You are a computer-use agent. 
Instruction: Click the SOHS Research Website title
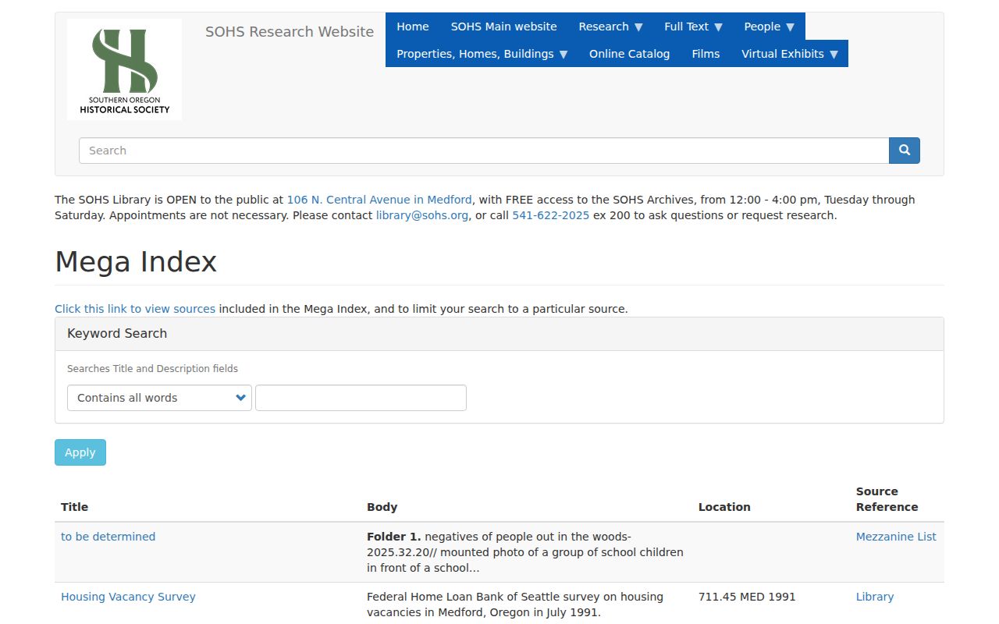click(290, 32)
